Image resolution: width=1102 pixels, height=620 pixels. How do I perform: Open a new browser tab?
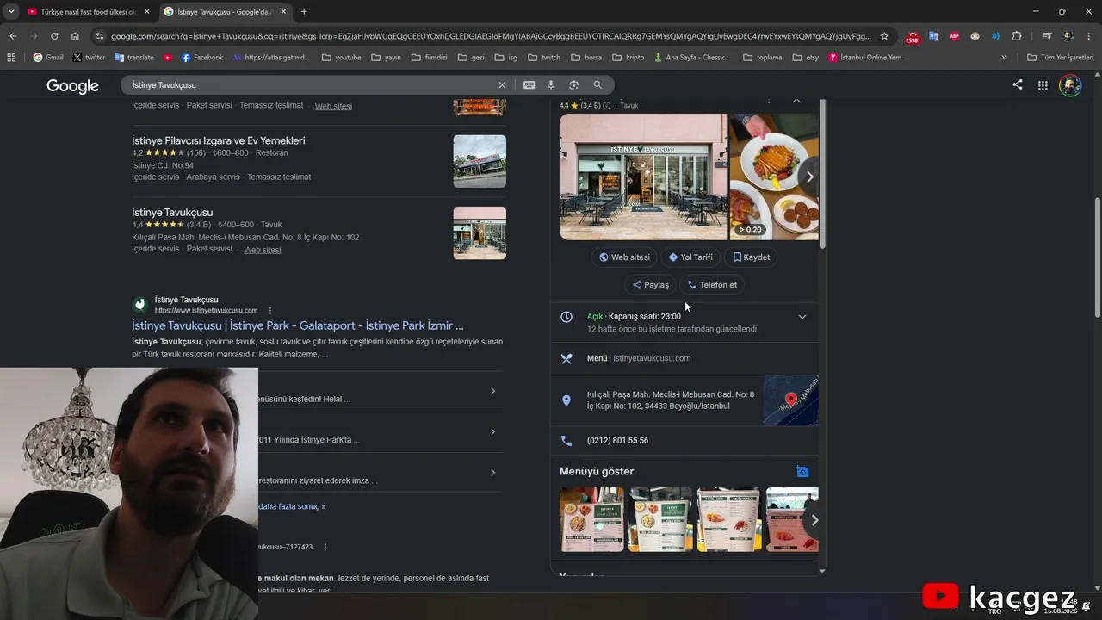coord(304,11)
